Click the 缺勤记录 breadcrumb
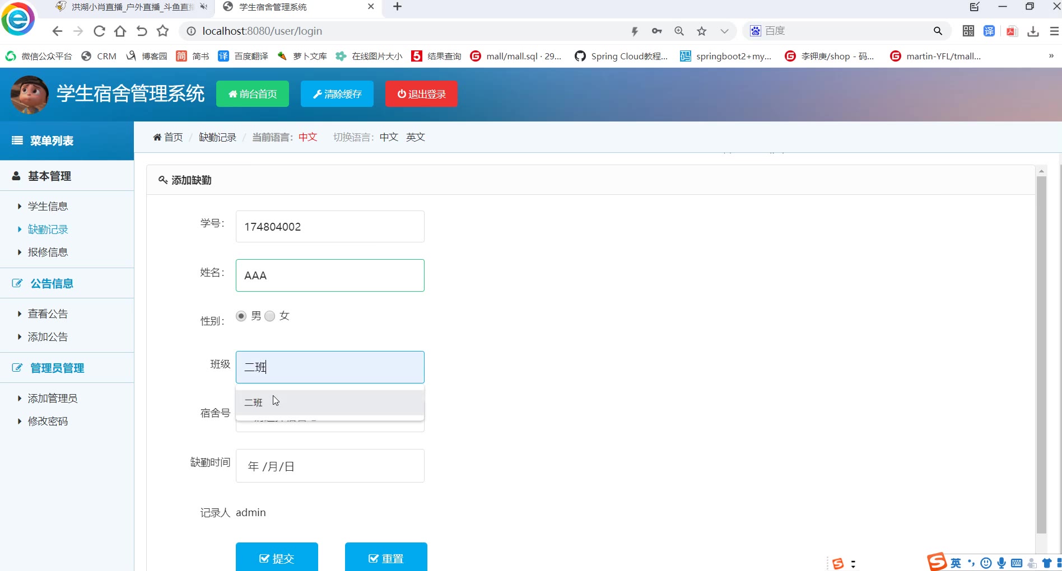This screenshot has height=571, width=1062. coord(217,137)
